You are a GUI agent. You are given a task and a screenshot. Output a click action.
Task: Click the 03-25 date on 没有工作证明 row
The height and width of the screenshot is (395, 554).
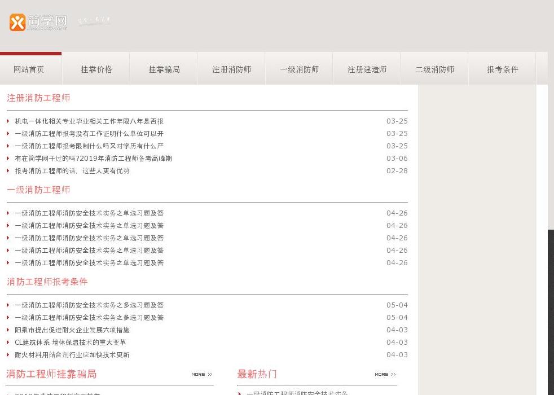click(397, 134)
